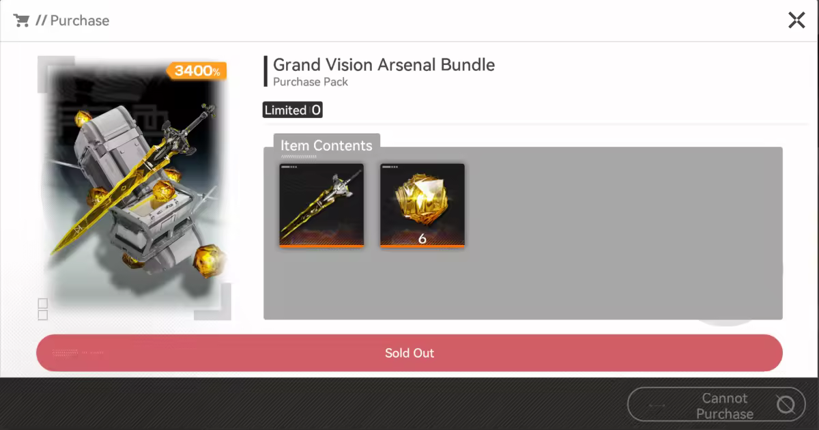
Task: Click the Grand Vision Arsenal Bundle title
Action: click(x=384, y=65)
